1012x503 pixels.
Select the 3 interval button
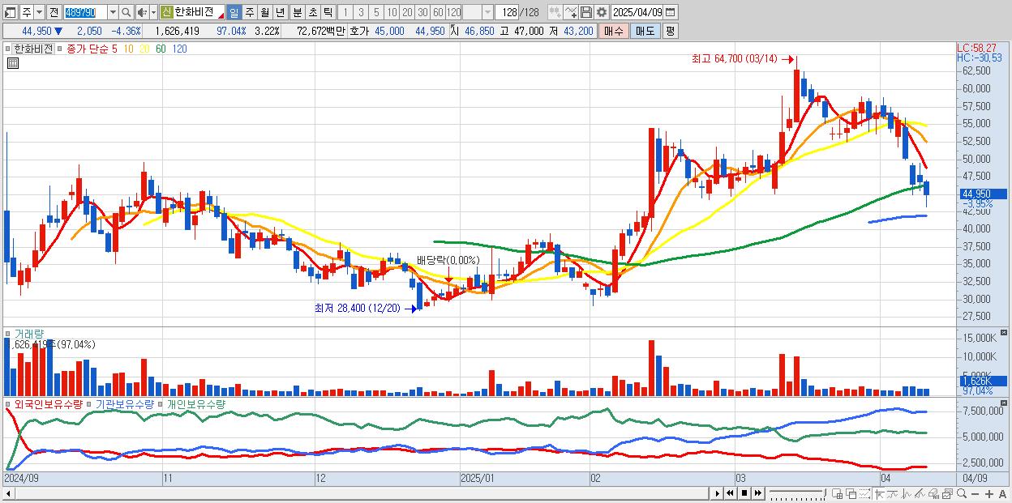[361, 12]
